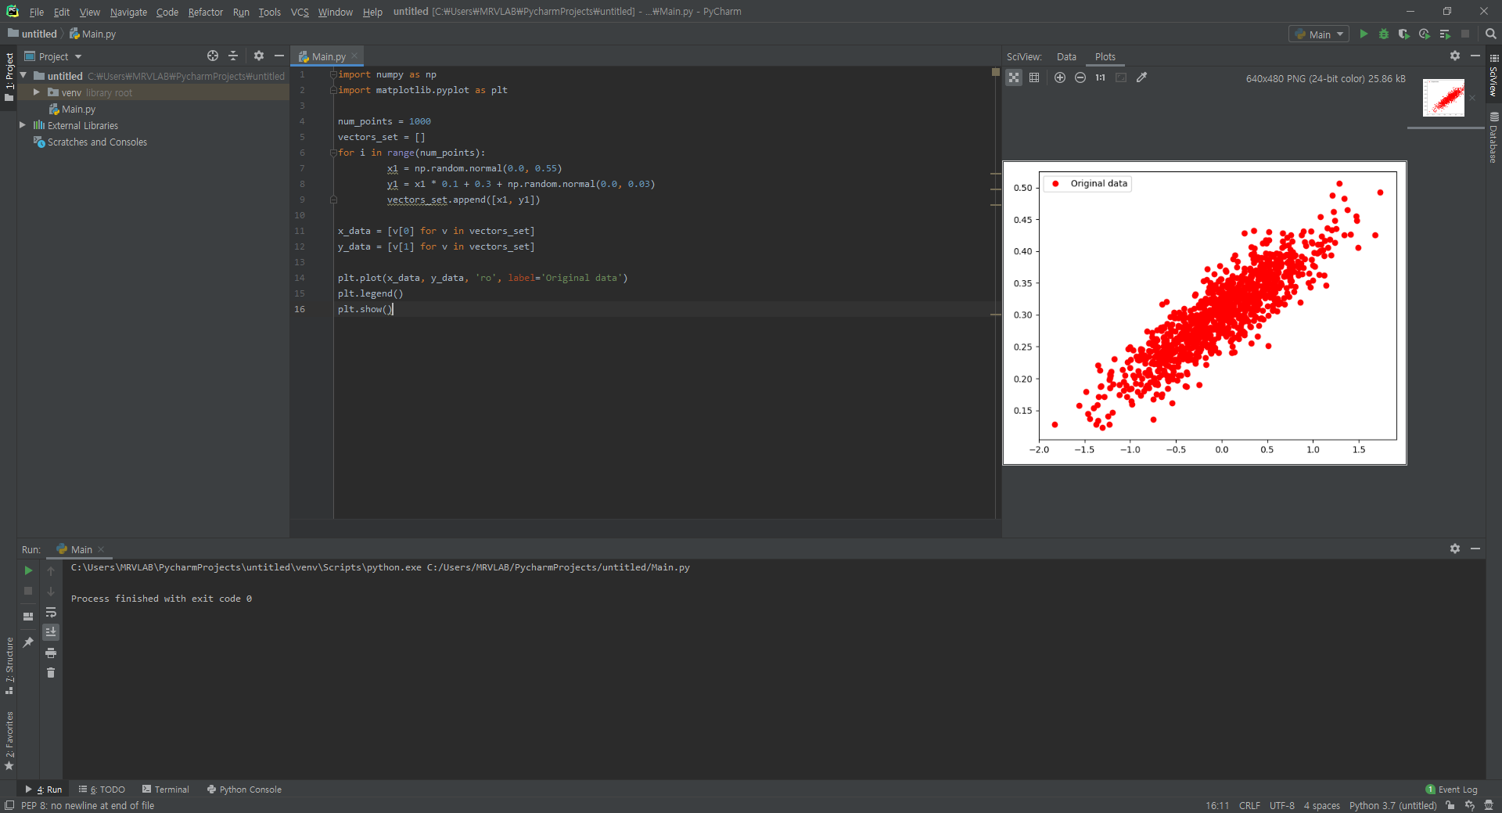Toggle the 4: Run tool window button

pyautogui.click(x=44, y=790)
